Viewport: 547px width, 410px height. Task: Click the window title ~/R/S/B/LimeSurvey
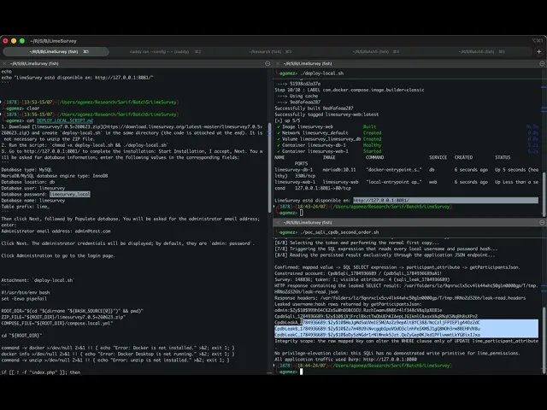[53, 41]
